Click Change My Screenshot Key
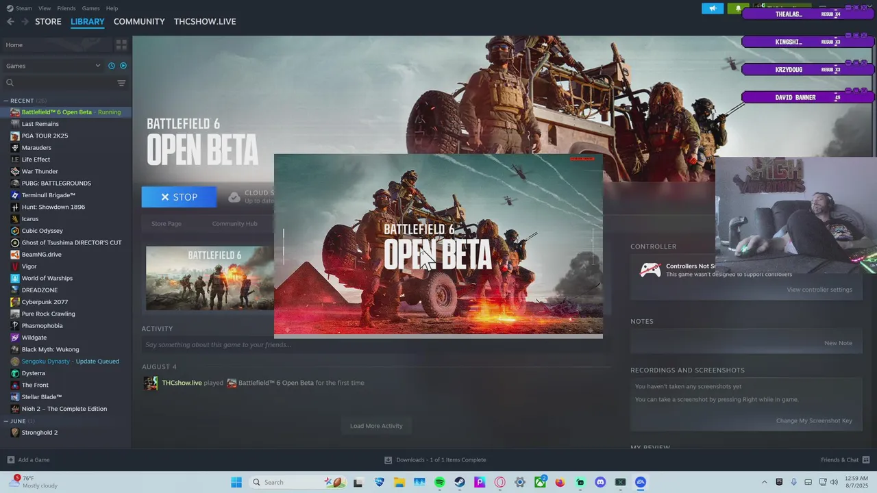Viewport: 877px width, 493px height. coord(814,421)
